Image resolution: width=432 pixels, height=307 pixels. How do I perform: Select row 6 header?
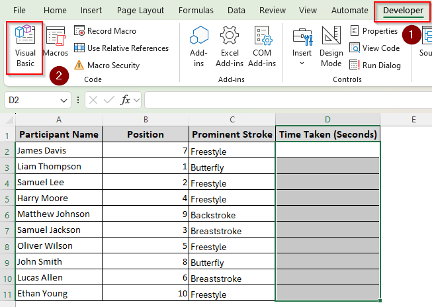point(7,214)
